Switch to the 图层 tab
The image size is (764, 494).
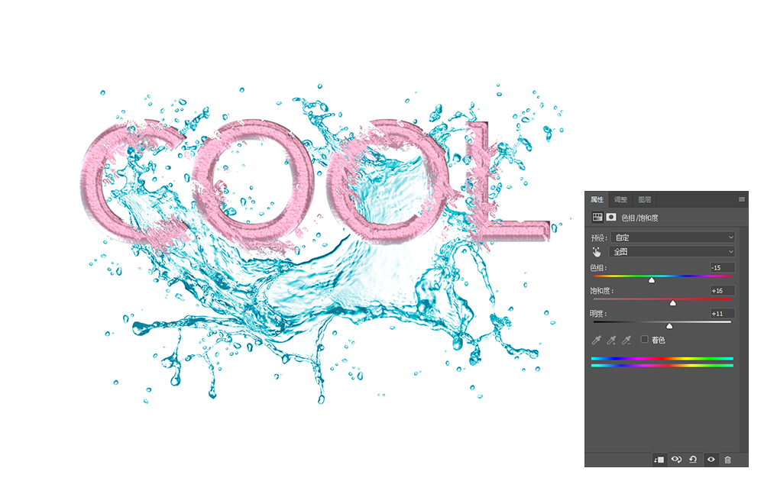click(x=645, y=199)
